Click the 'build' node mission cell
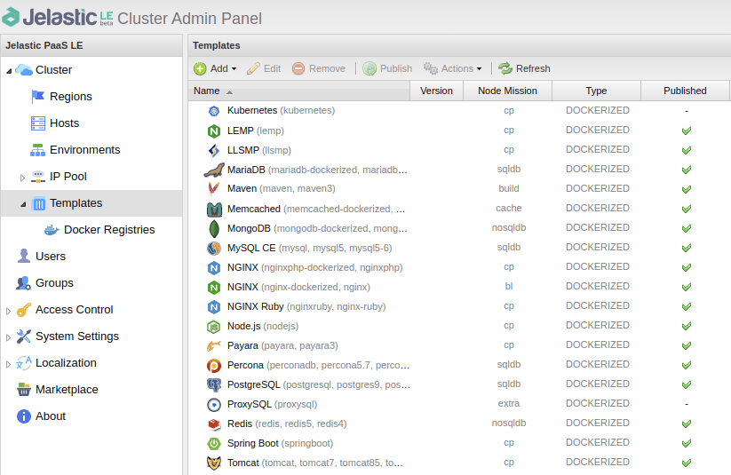This screenshot has width=731, height=475. tap(509, 188)
